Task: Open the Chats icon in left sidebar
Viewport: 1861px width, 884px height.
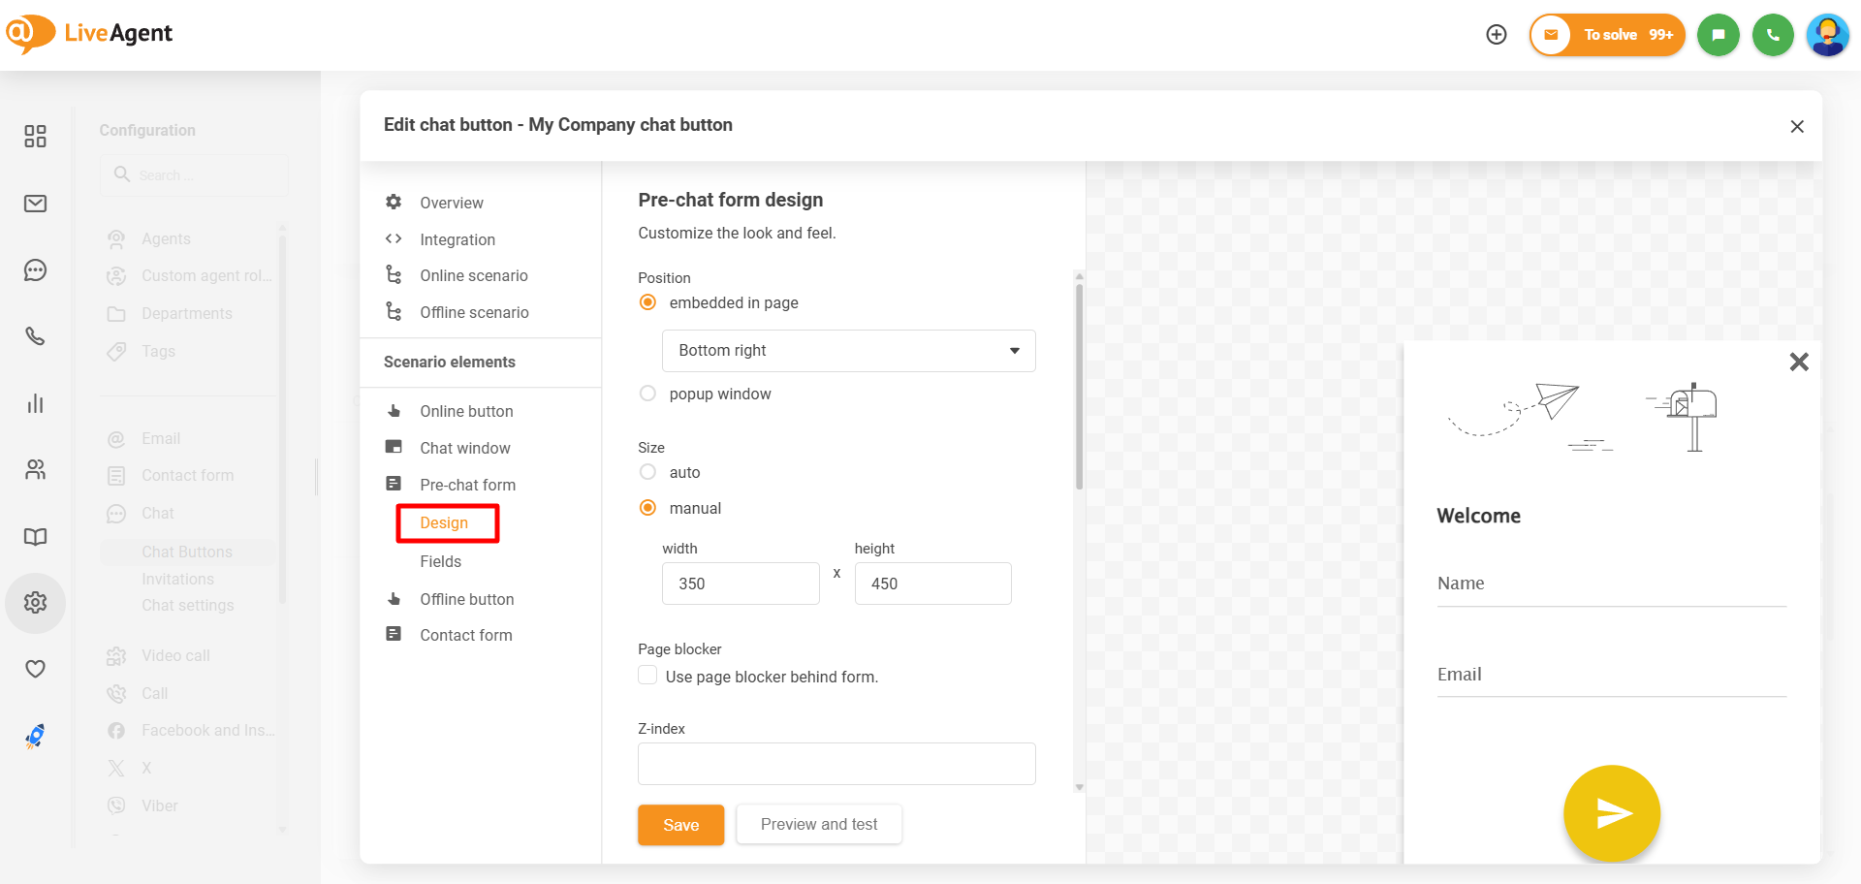Action: click(x=36, y=270)
